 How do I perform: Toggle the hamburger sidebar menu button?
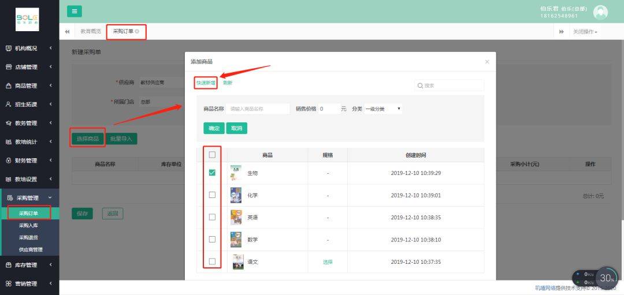(75, 12)
